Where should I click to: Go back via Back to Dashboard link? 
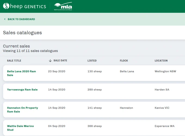pos(21,19)
